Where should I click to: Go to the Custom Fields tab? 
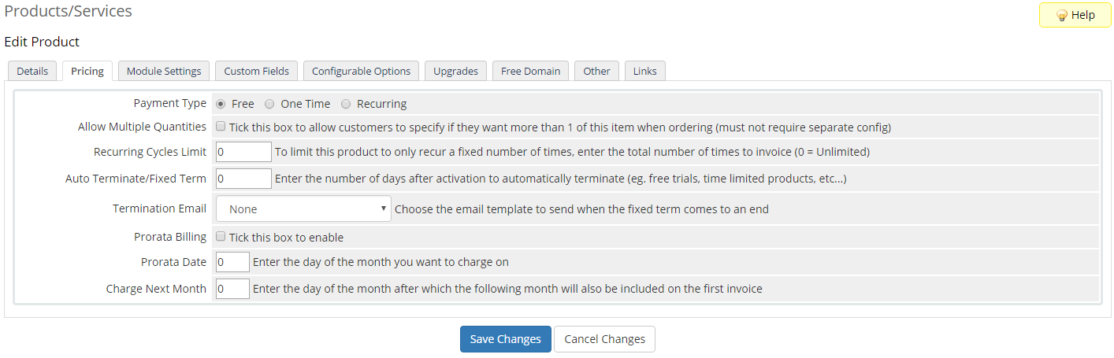coord(256,71)
